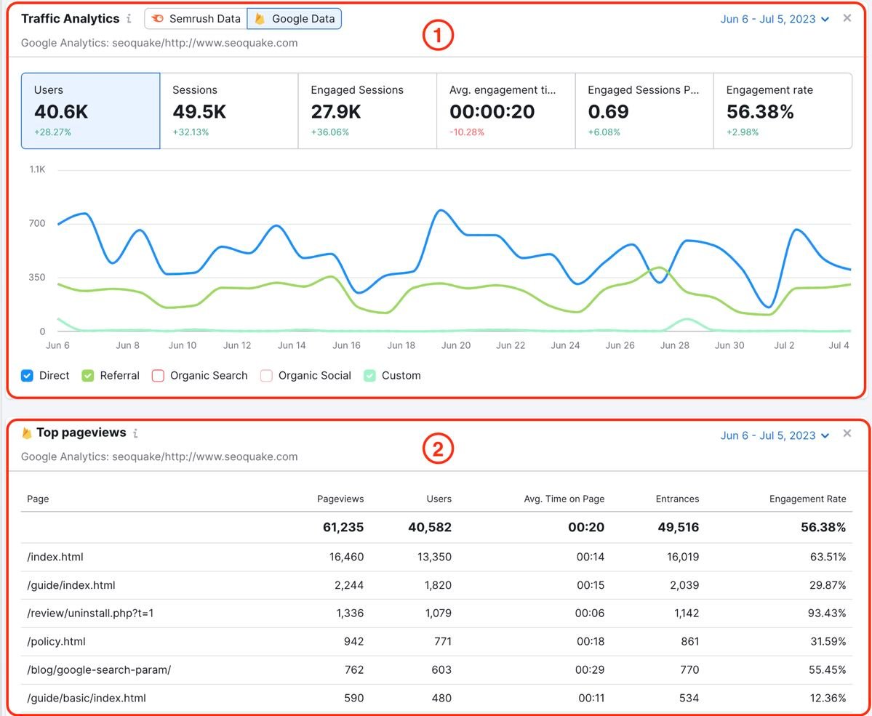Enable the Organic Search checkbox

158,376
